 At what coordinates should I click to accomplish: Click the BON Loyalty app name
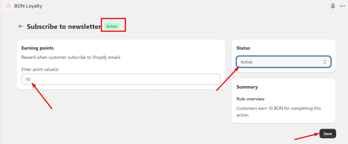point(28,6)
